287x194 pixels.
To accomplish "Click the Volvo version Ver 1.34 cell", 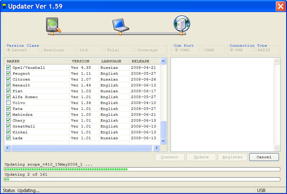I will click(81, 103).
